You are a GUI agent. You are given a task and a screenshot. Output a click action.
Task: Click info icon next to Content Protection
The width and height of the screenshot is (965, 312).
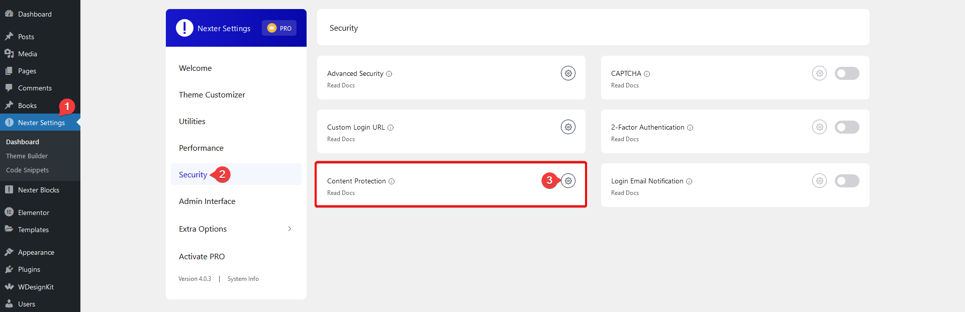(x=392, y=181)
